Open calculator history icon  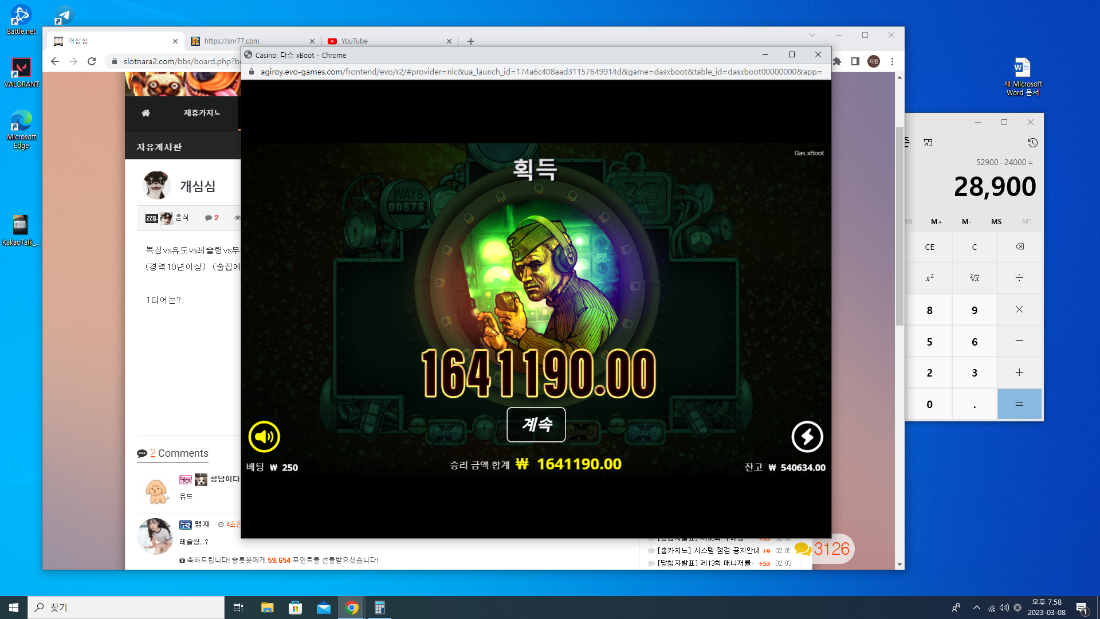[1032, 143]
